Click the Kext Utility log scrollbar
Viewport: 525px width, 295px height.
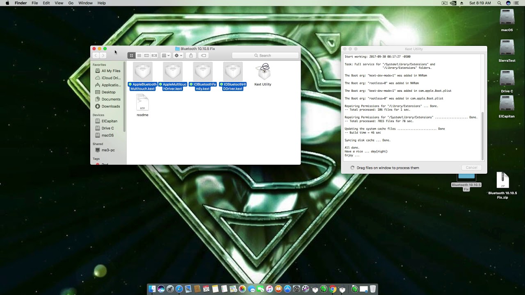[x=483, y=136]
